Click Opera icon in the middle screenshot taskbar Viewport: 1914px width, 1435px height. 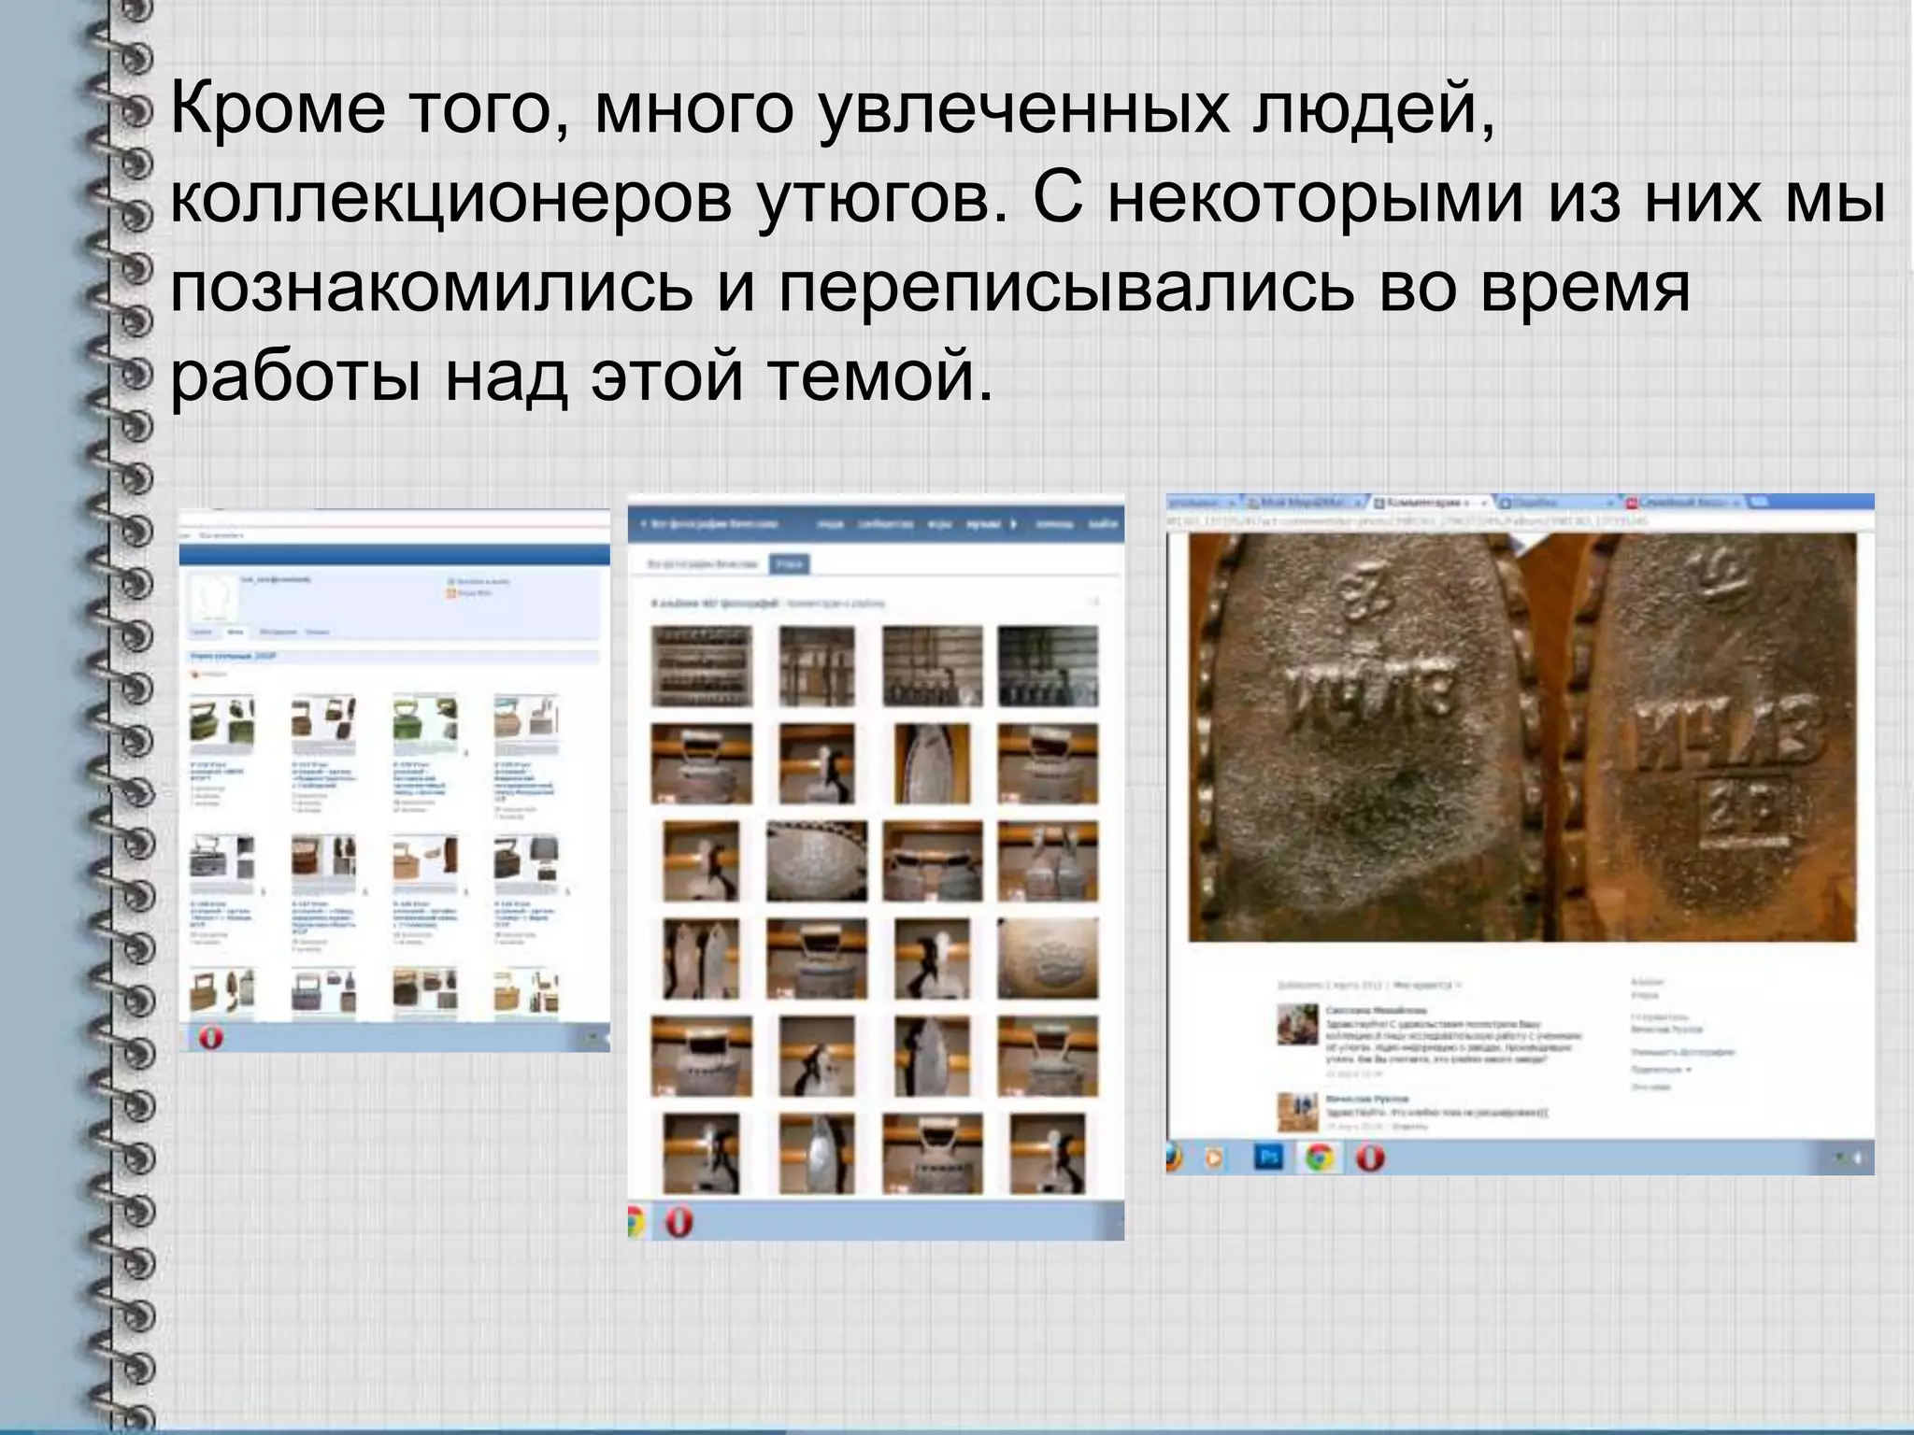pos(679,1223)
